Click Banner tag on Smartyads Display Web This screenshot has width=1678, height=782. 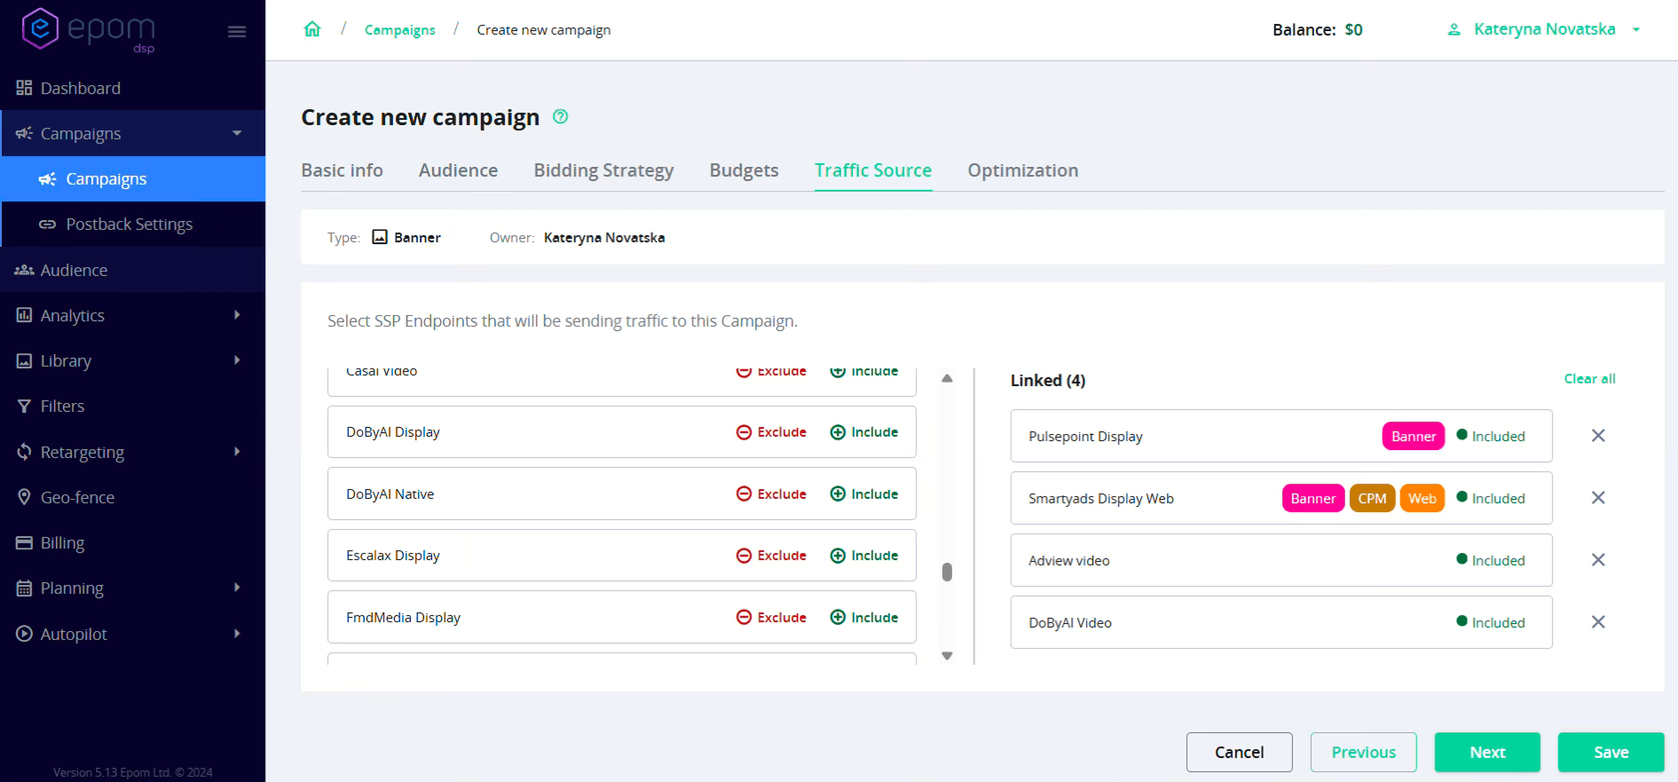coord(1312,498)
